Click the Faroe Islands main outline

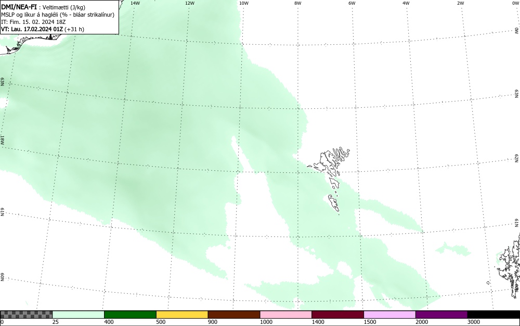tap(330, 162)
